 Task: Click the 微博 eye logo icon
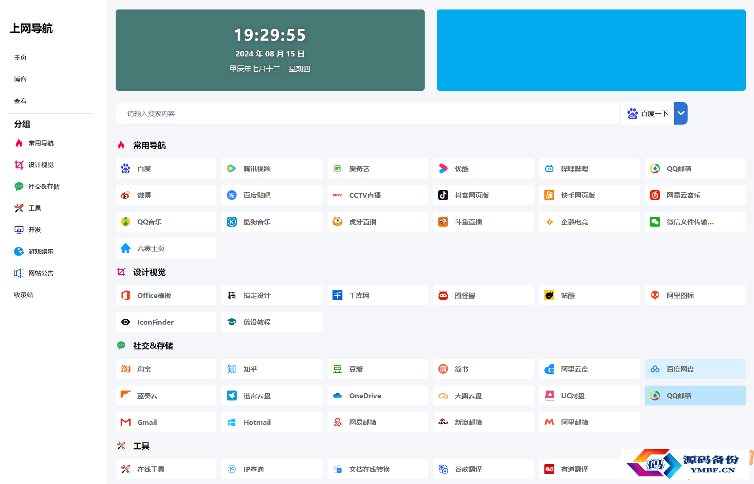(126, 195)
